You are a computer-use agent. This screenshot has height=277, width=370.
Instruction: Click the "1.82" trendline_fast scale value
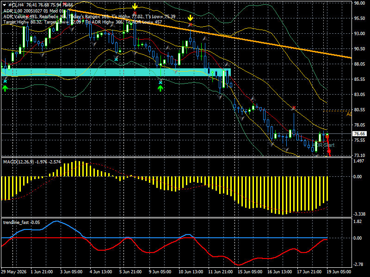(358, 222)
